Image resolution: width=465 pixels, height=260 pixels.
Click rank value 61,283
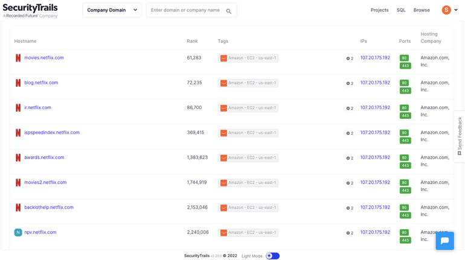194,58
